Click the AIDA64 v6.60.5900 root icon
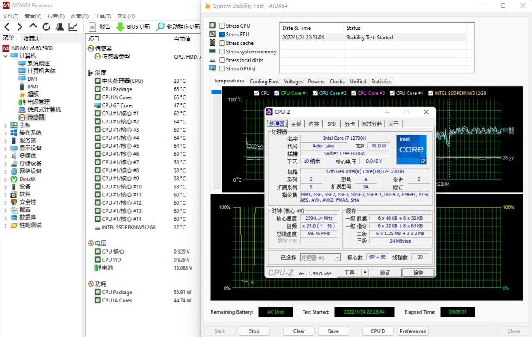Screen dimensions: 532x337 tap(6, 48)
